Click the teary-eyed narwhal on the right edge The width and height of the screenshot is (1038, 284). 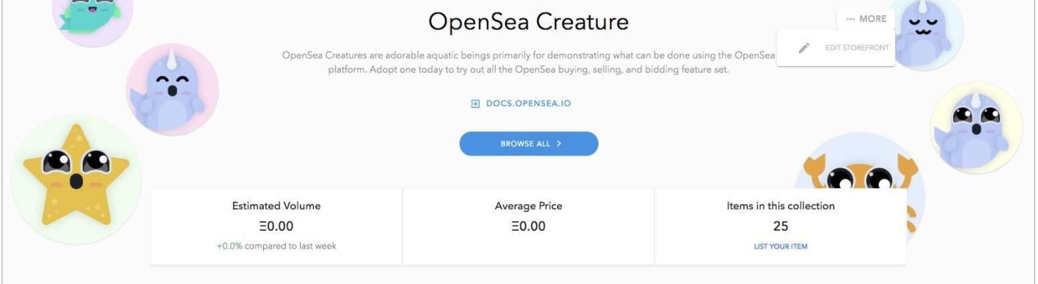click(976, 127)
